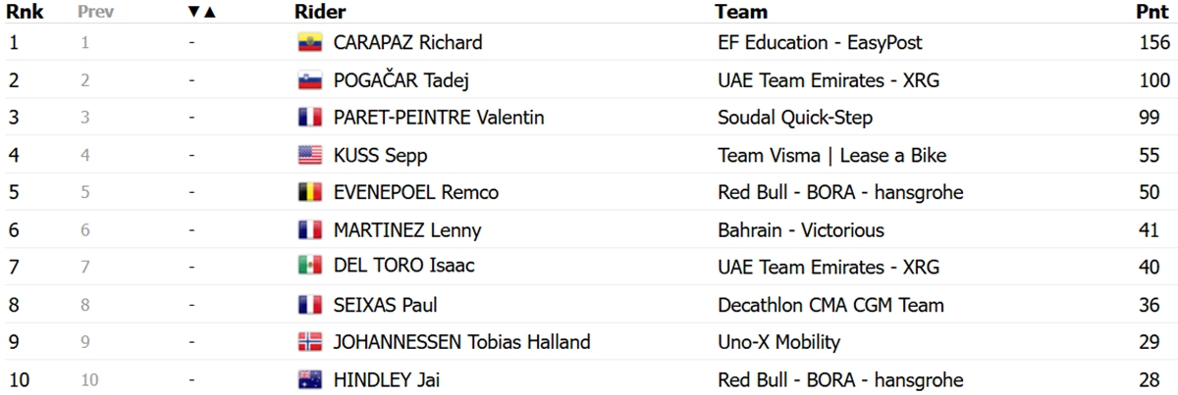The width and height of the screenshot is (1178, 395).
Task: Open Team Visma | Lease a Bike link
Action: point(832,155)
